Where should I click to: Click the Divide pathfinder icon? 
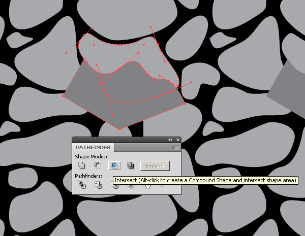pos(82,185)
